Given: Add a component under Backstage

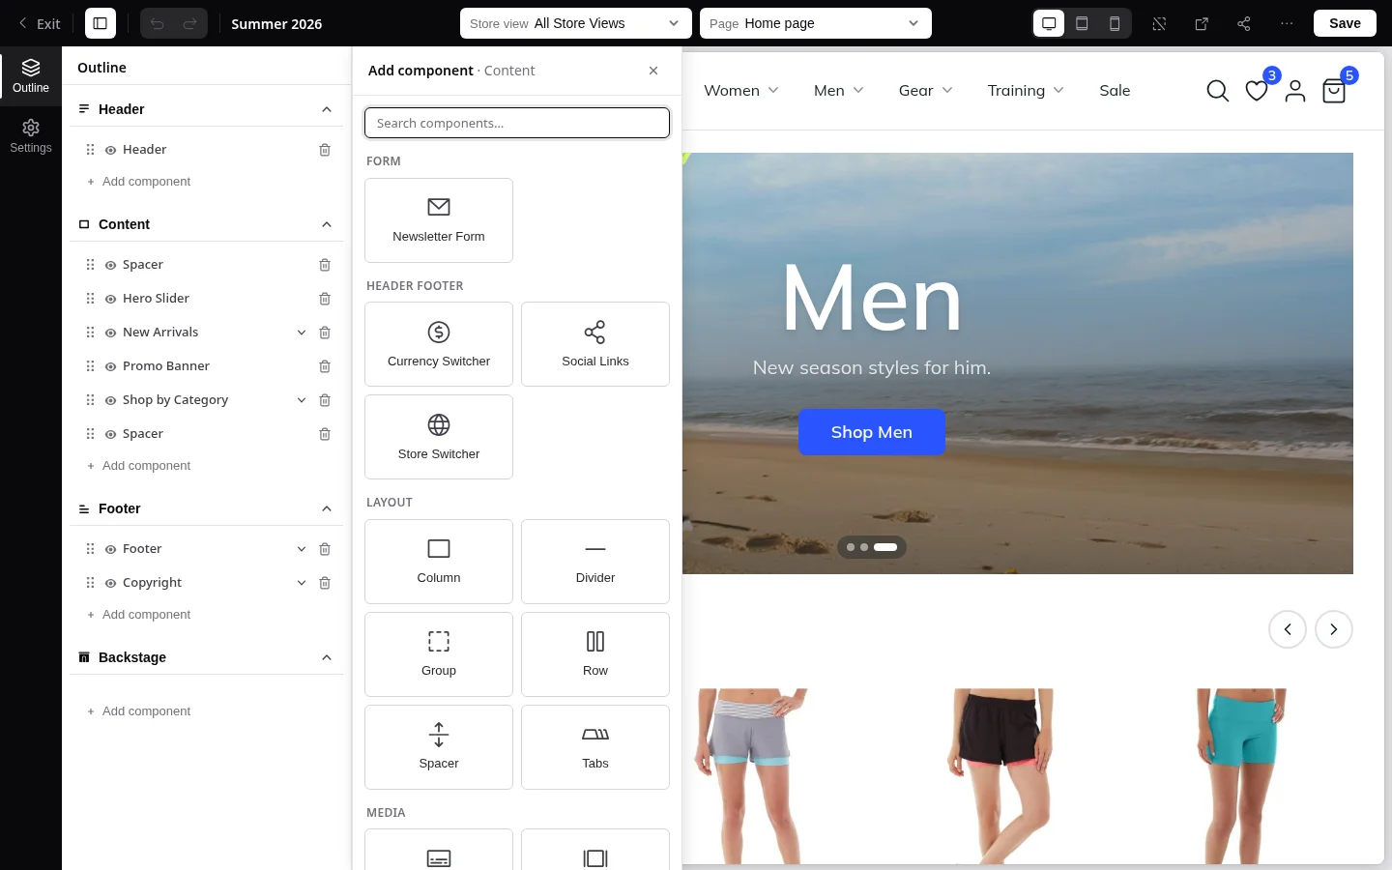Looking at the screenshot, I should pyautogui.click(x=138, y=711).
